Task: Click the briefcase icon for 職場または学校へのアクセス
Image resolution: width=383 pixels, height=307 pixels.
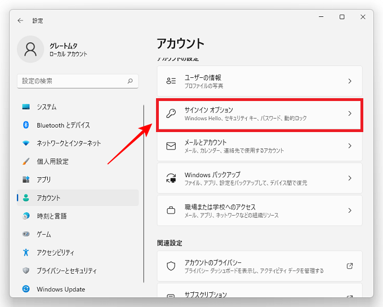Action: pos(171,210)
